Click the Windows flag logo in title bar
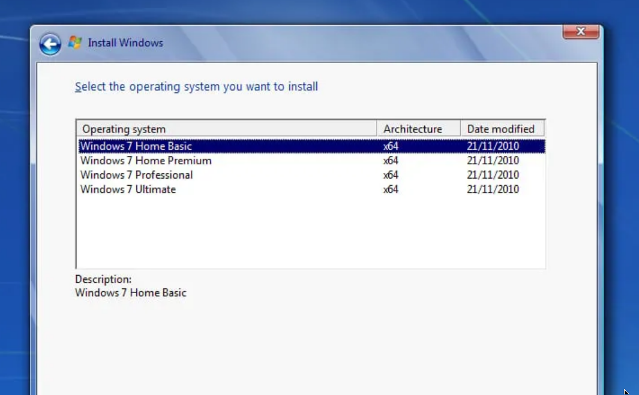The width and height of the screenshot is (639, 395). (x=75, y=43)
